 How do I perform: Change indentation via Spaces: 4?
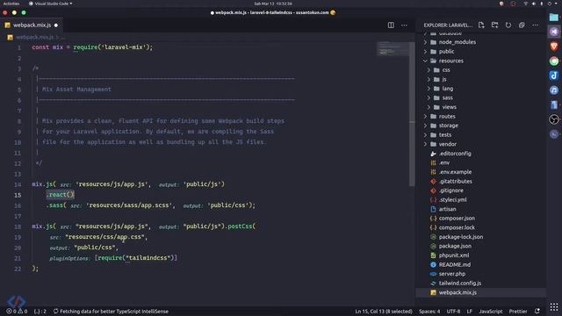[429, 312]
